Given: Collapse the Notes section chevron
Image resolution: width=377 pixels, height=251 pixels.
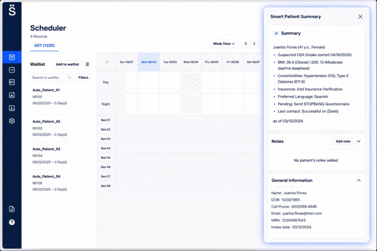Looking at the screenshot, I should coord(359,141).
